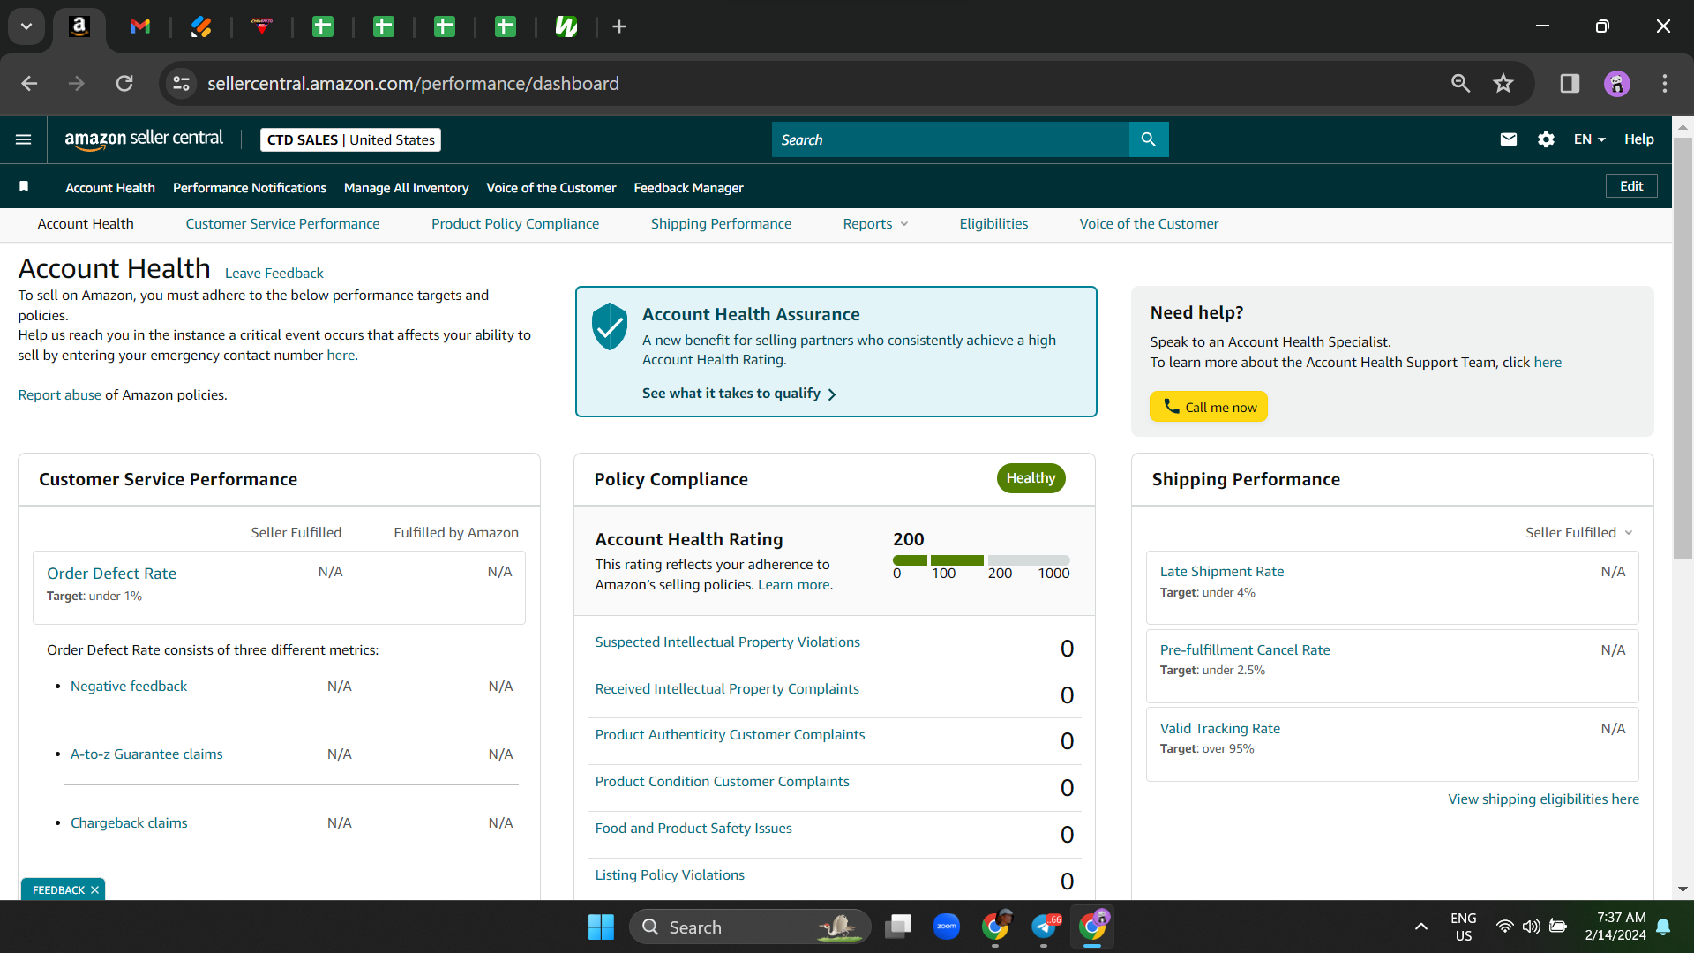Click the Amazon Seller Central logo

(144, 139)
